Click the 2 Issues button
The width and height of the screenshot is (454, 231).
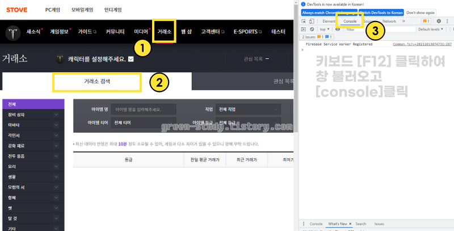coord(317,37)
